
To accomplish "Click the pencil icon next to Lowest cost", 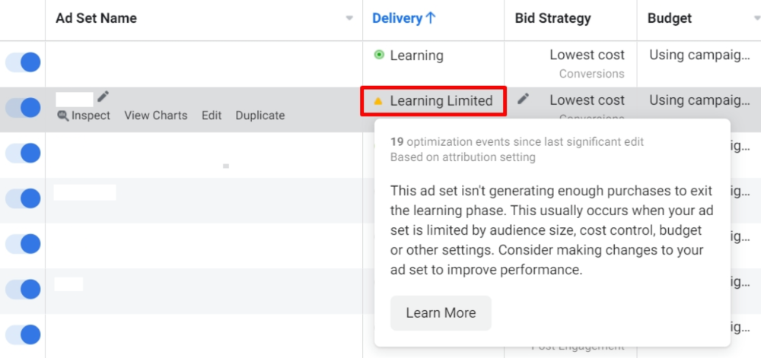I will coord(523,99).
